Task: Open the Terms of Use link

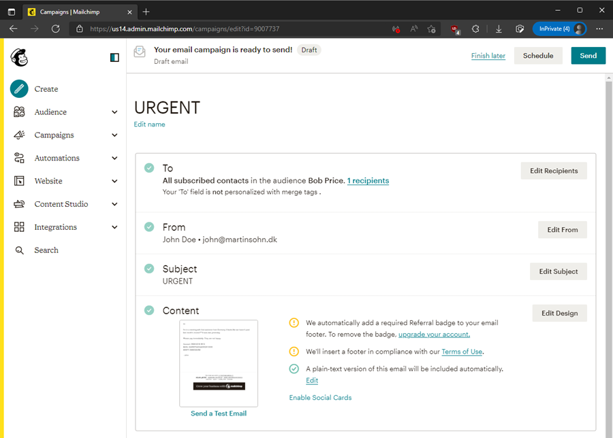Action: tap(462, 352)
